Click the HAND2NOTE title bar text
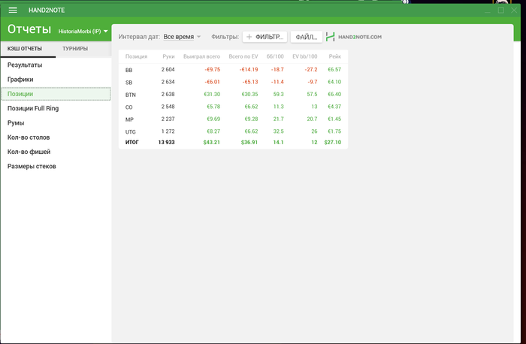This screenshot has width=526, height=344. (47, 10)
